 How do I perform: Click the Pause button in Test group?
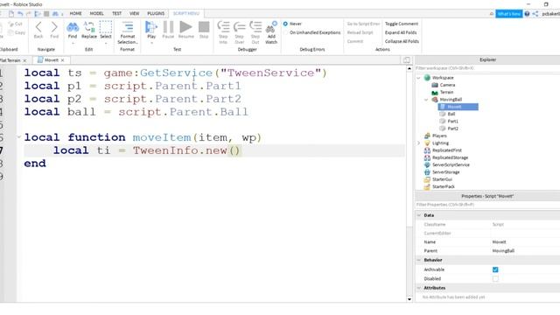pyautogui.click(x=168, y=30)
